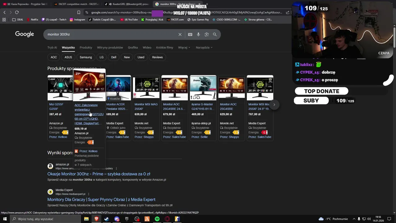Filter results with the Dell chip

click(114, 57)
